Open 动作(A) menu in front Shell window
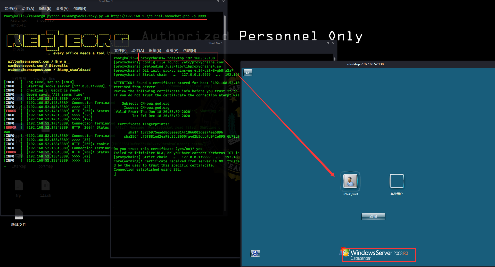 click(x=138, y=51)
